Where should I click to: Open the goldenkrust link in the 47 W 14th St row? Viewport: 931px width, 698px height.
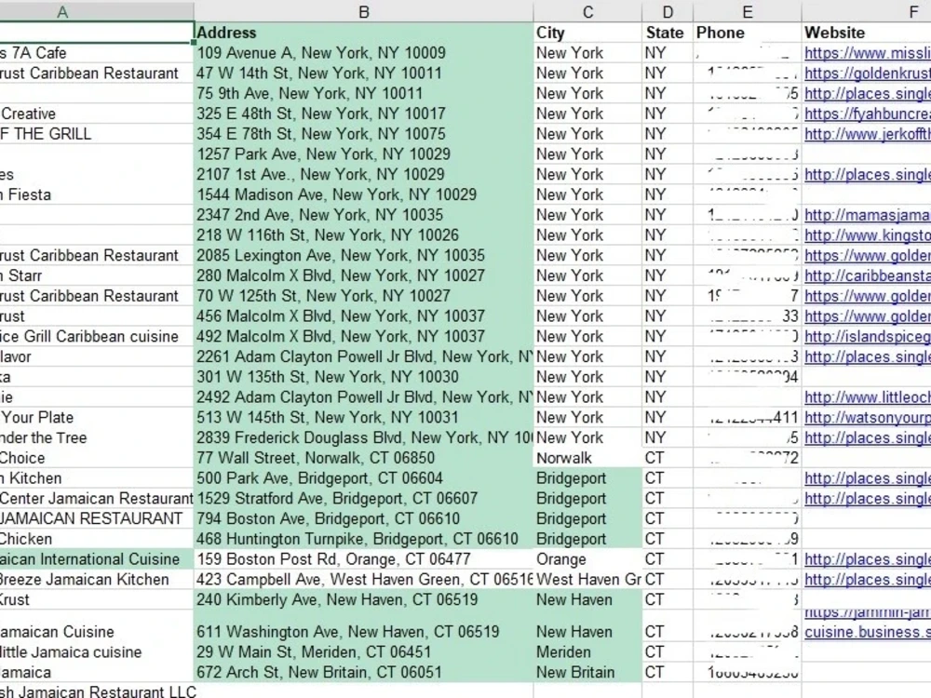(x=868, y=73)
